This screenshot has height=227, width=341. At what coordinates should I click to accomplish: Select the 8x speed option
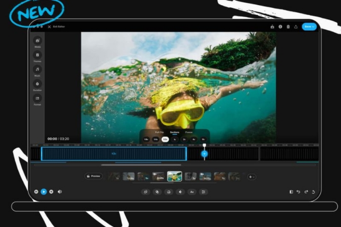point(203,139)
